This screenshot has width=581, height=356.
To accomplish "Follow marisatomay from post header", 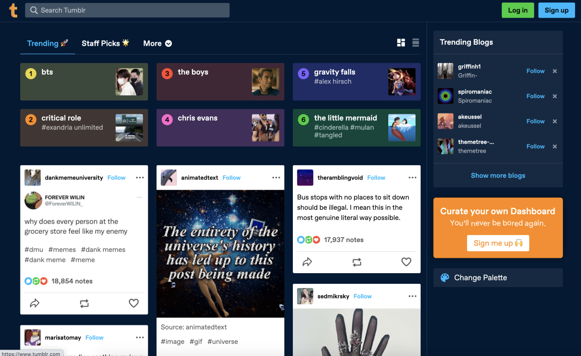I will 95,337.
